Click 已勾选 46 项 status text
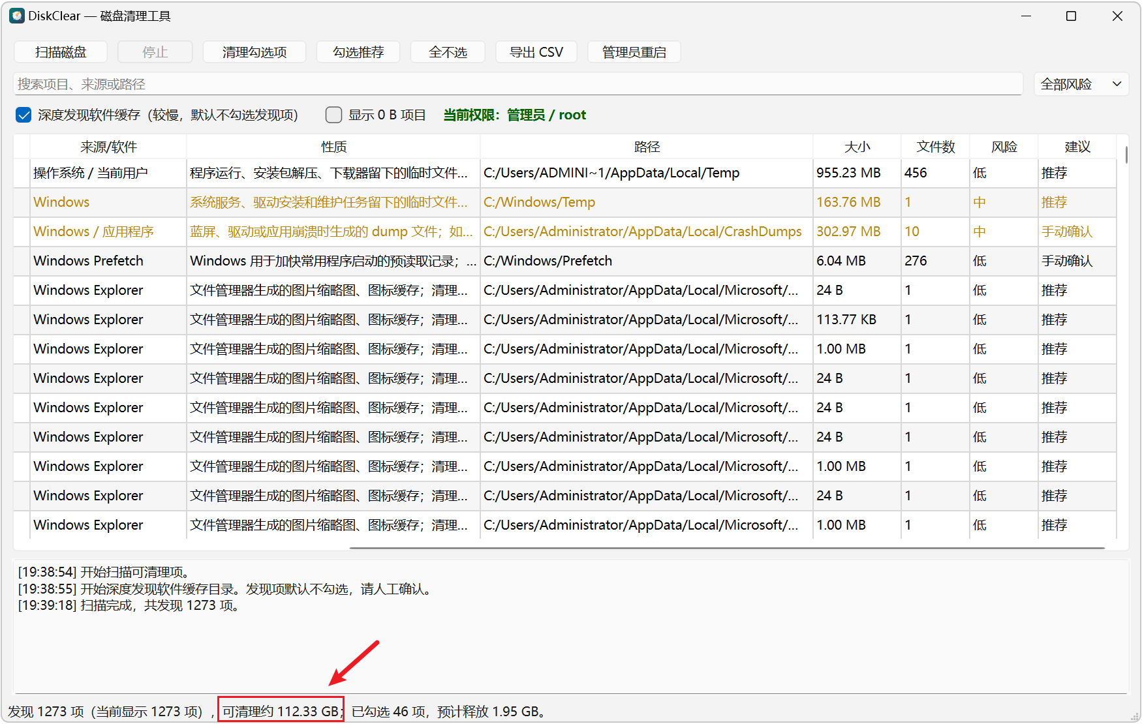The width and height of the screenshot is (1142, 724). (389, 711)
